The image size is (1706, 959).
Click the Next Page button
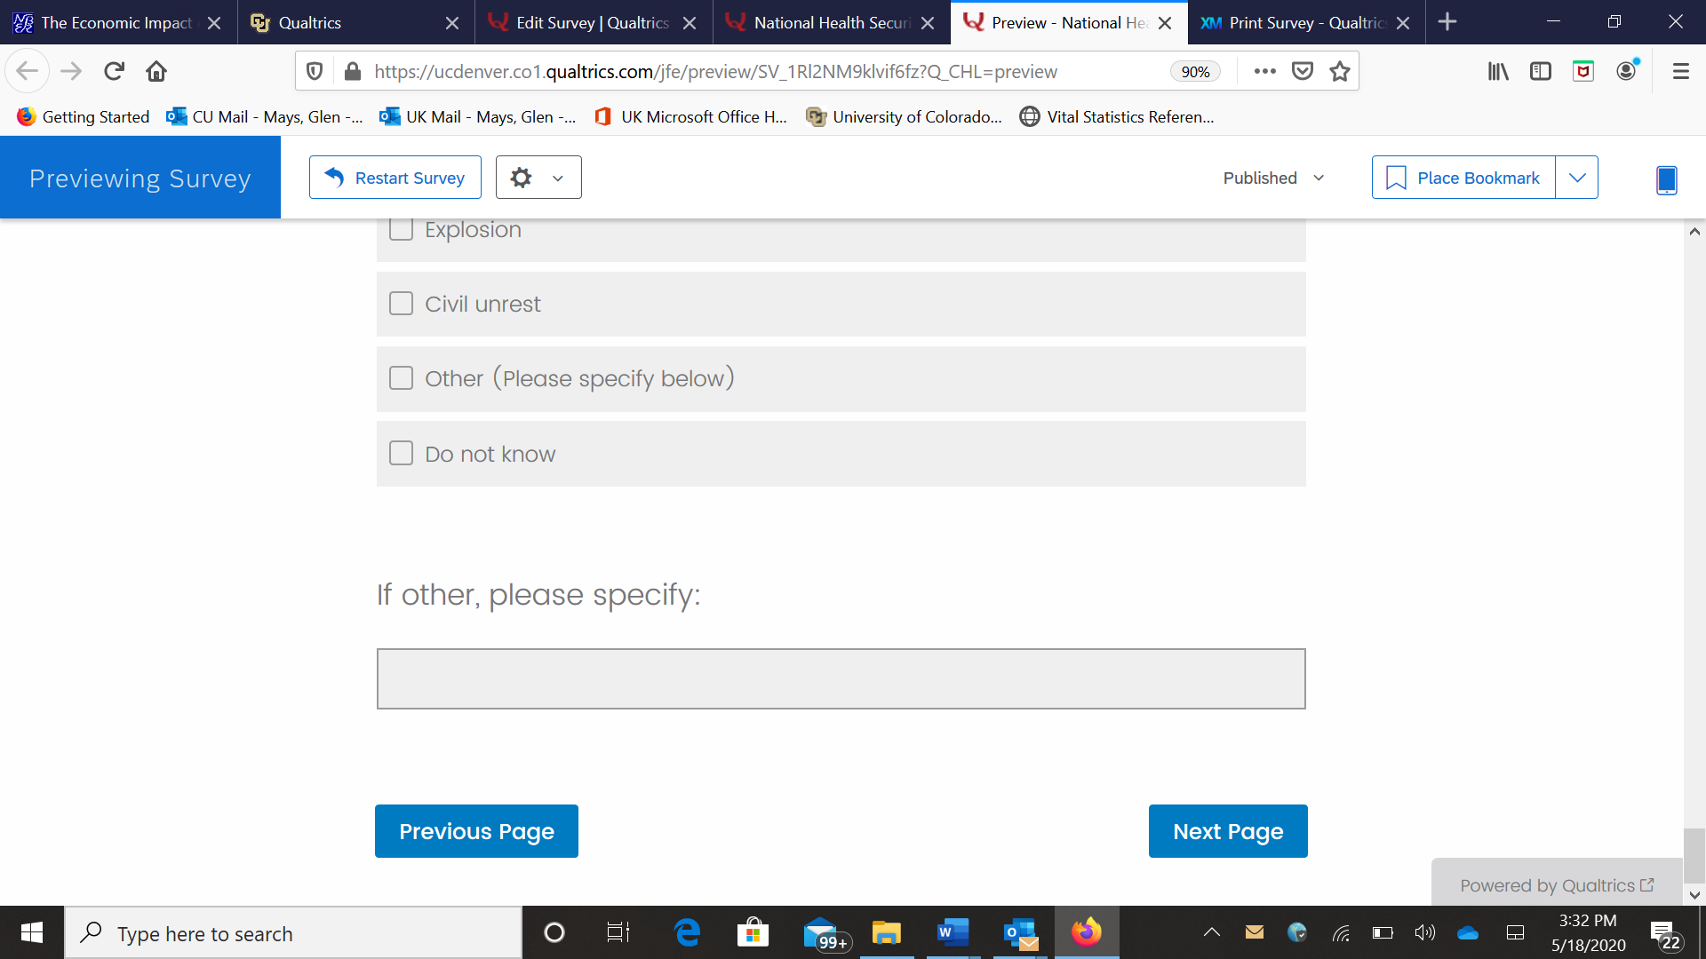[1227, 831]
